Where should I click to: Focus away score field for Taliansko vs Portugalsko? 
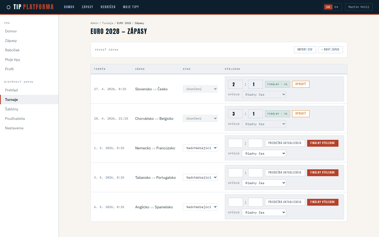(x=255, y=173)
